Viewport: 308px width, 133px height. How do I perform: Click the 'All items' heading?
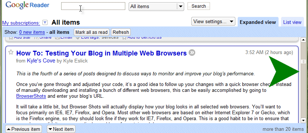click(x=66, y=22)
